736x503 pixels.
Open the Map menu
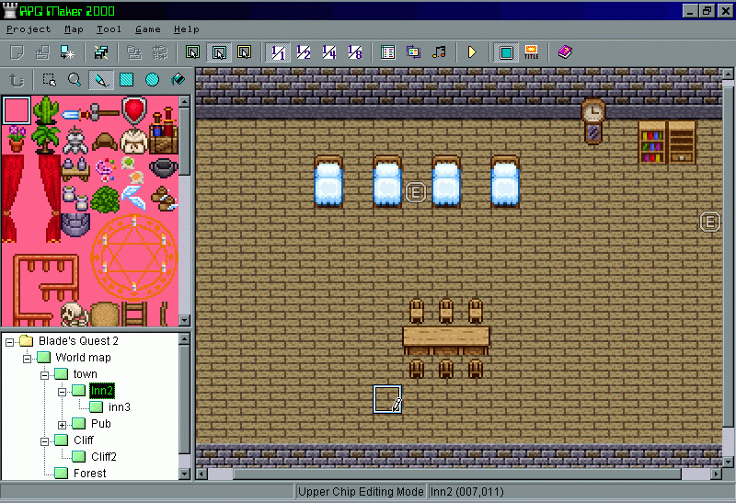pos(74,29)
